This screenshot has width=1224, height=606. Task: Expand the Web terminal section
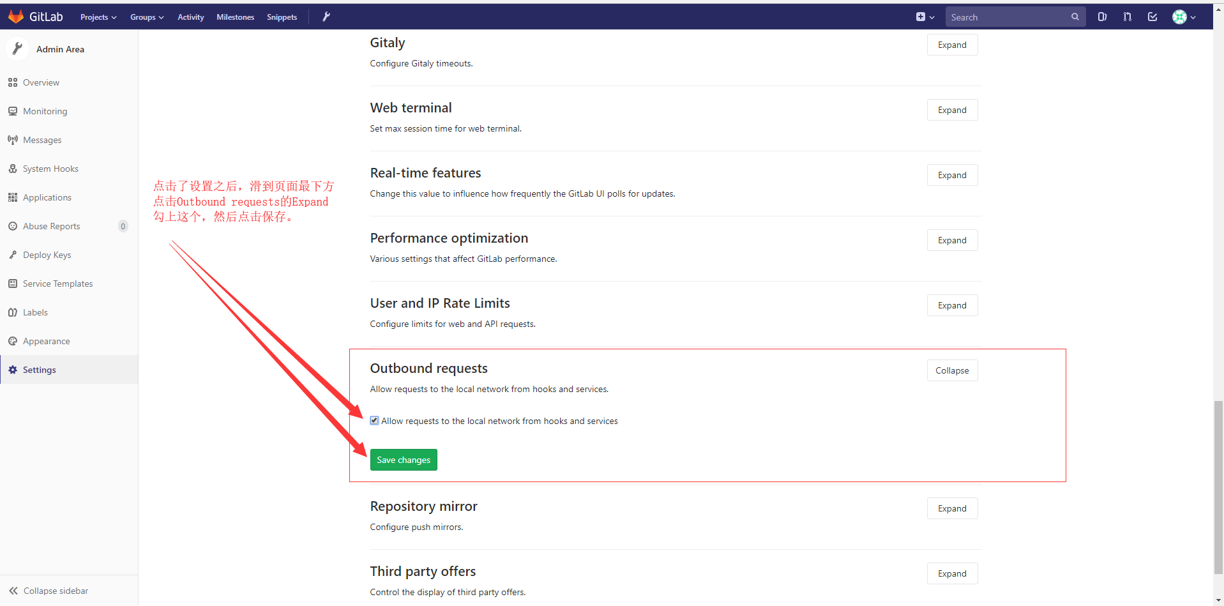point(952,110)
